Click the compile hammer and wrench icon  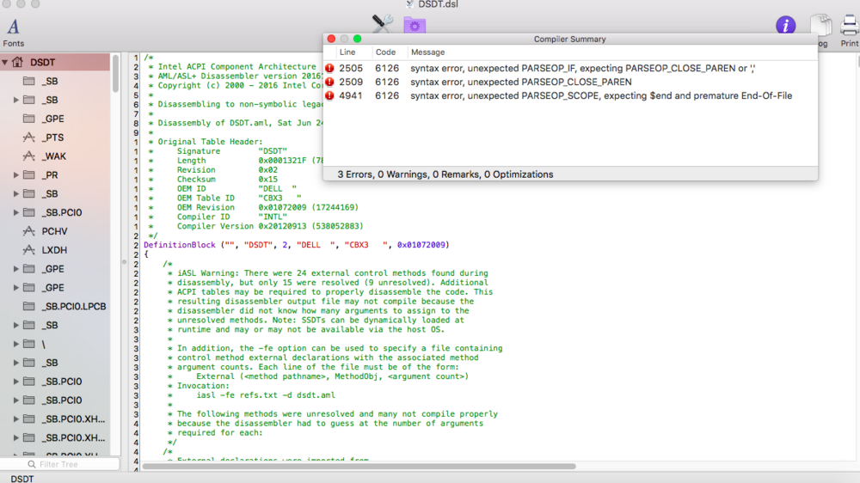coord(382,24)
